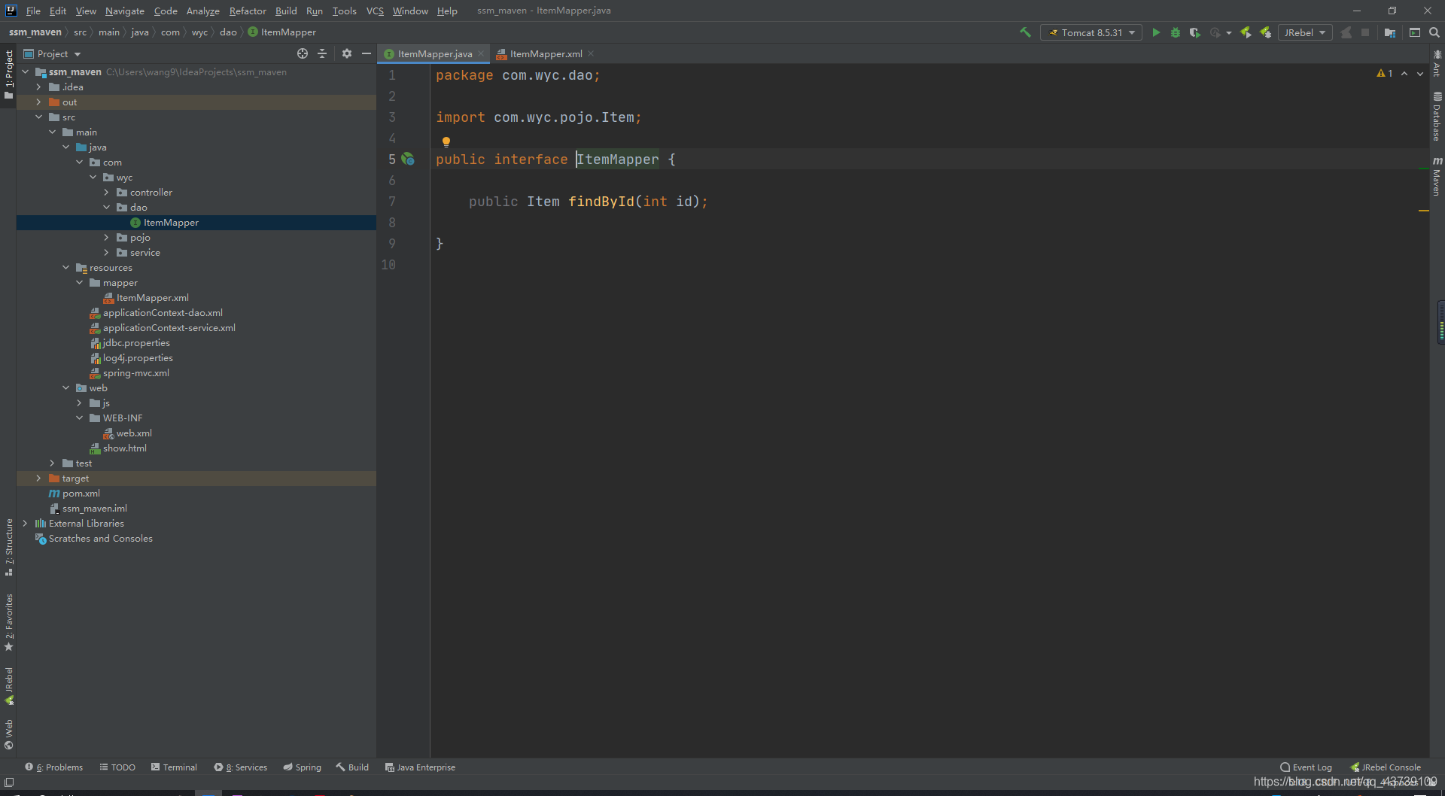The image size is (1445, 796).
Task: Toggle tool window bars icon in bottom-left corner
Action: (9, 782)
